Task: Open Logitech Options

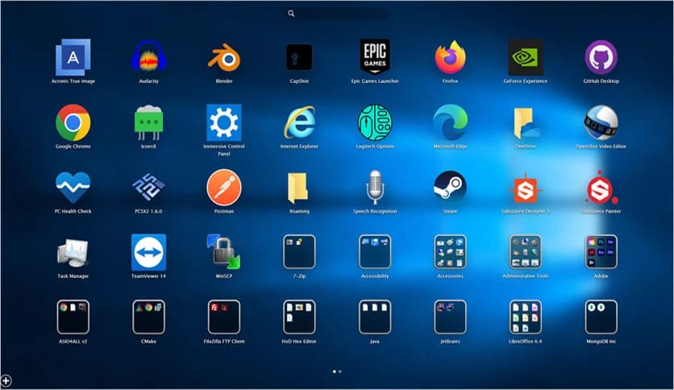Action: [x=375, y=122]
